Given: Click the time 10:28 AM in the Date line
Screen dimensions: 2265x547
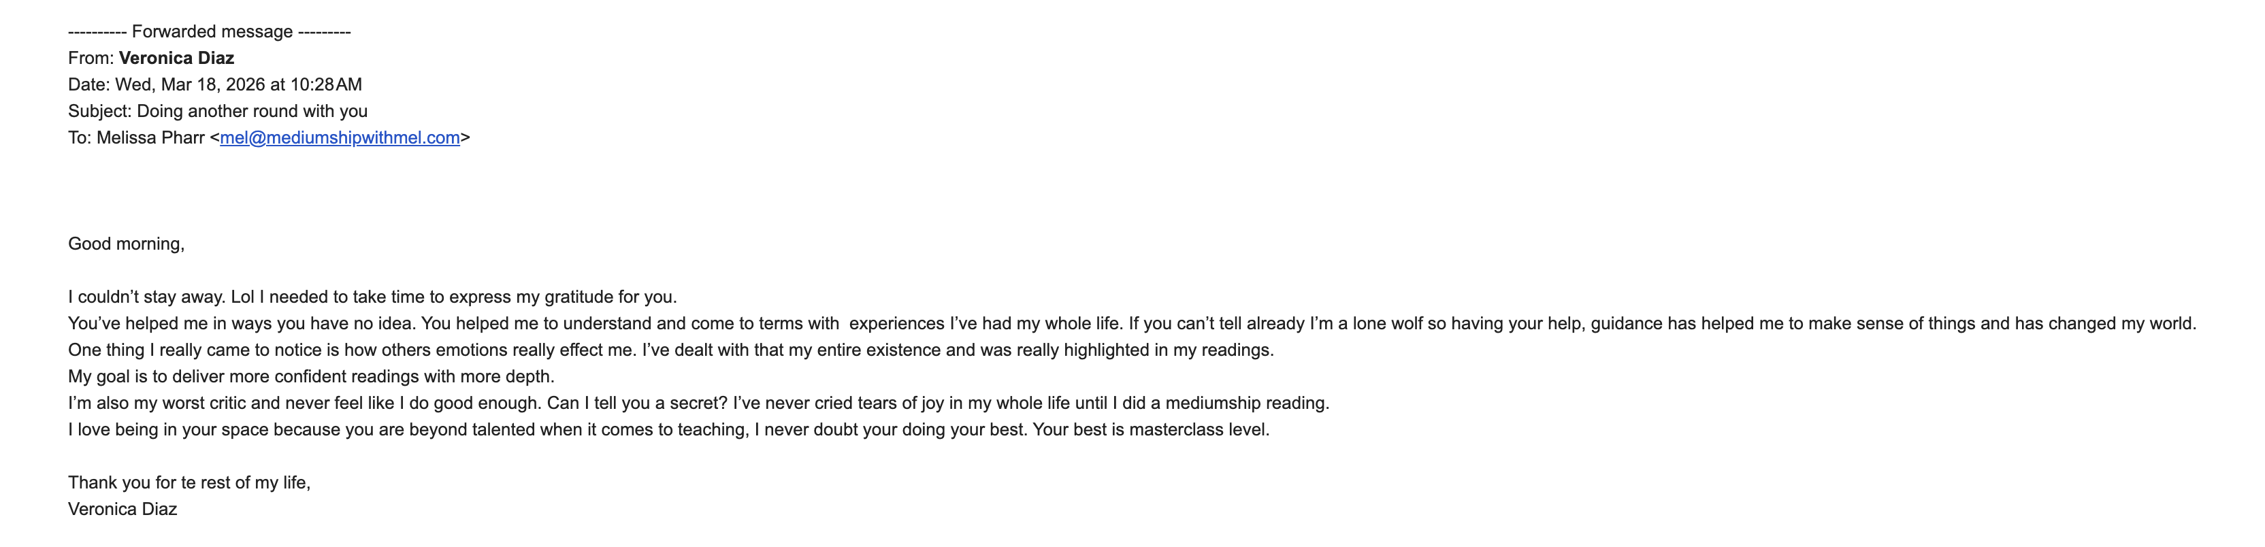Looking at the screenshot, I should coord(325,85).
